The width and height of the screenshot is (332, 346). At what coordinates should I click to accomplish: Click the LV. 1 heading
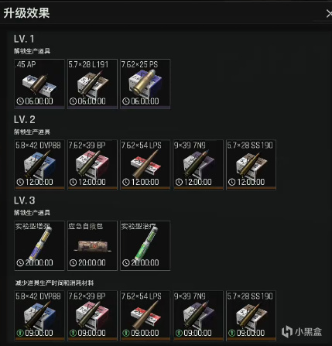point(24,39)
